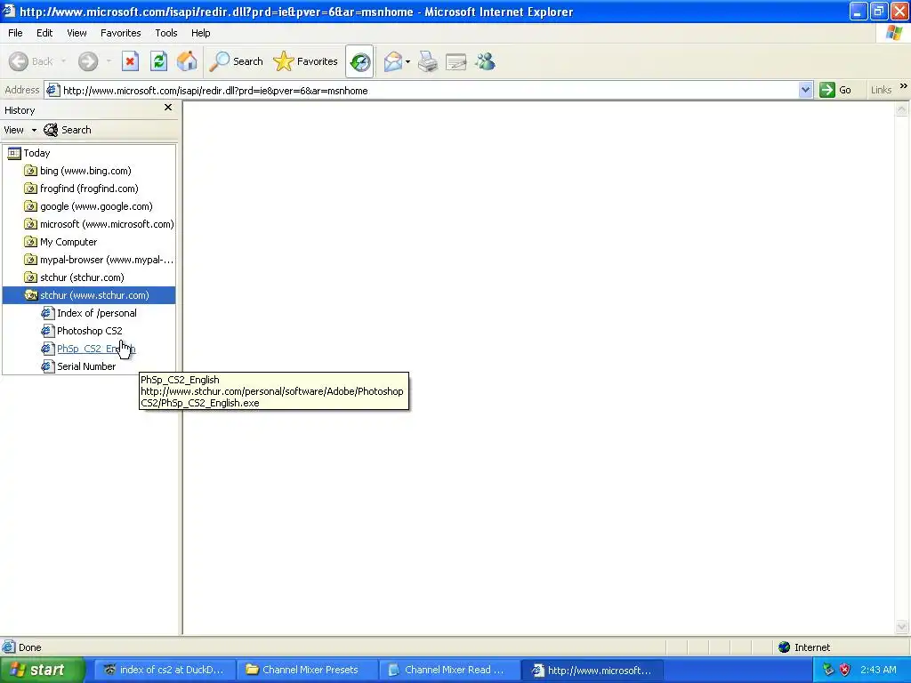Click the red security shield tray icon
Viewport: 911px width, 683px height.
845,671
